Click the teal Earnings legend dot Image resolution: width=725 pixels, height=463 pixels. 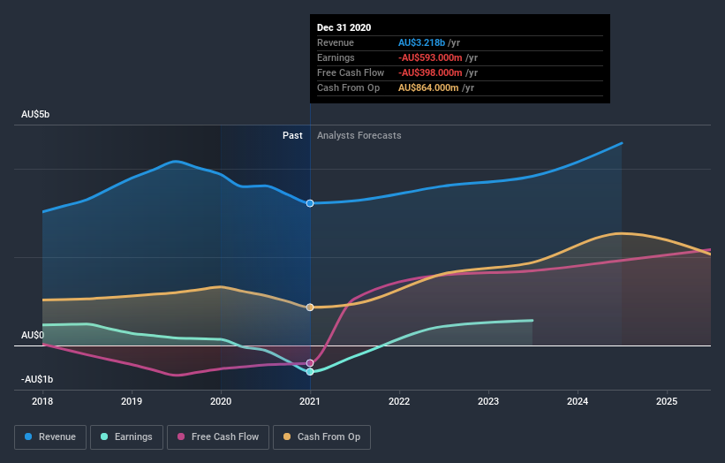coord(104,436)
